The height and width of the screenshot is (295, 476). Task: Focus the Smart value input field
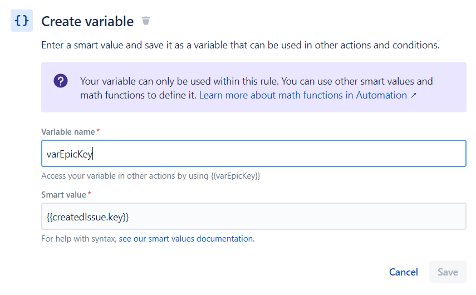click(253, 216)
